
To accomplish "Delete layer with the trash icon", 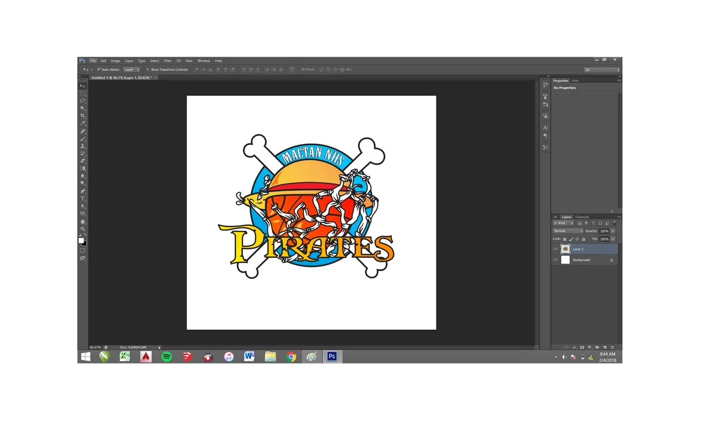I will click(x=612, y=347).
